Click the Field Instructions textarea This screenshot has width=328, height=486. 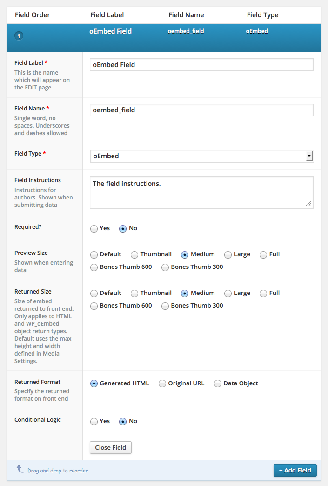coord(201,192)
